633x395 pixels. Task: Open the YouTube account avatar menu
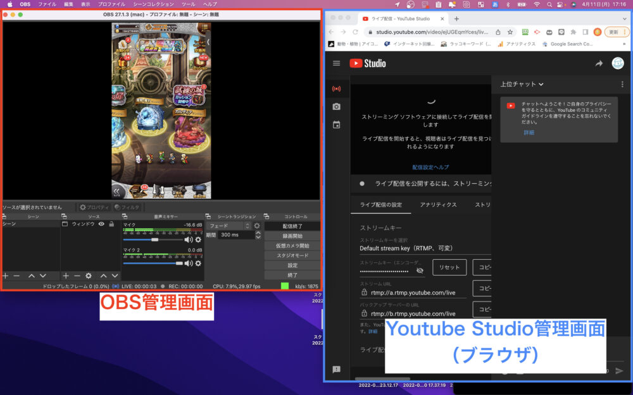tap(618, 63)
